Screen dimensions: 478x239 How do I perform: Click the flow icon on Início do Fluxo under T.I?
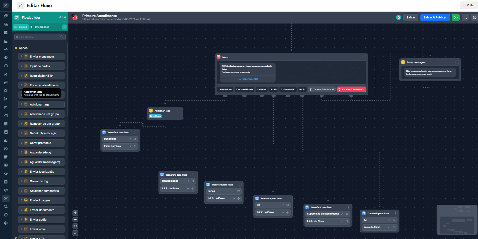point(394,227)
